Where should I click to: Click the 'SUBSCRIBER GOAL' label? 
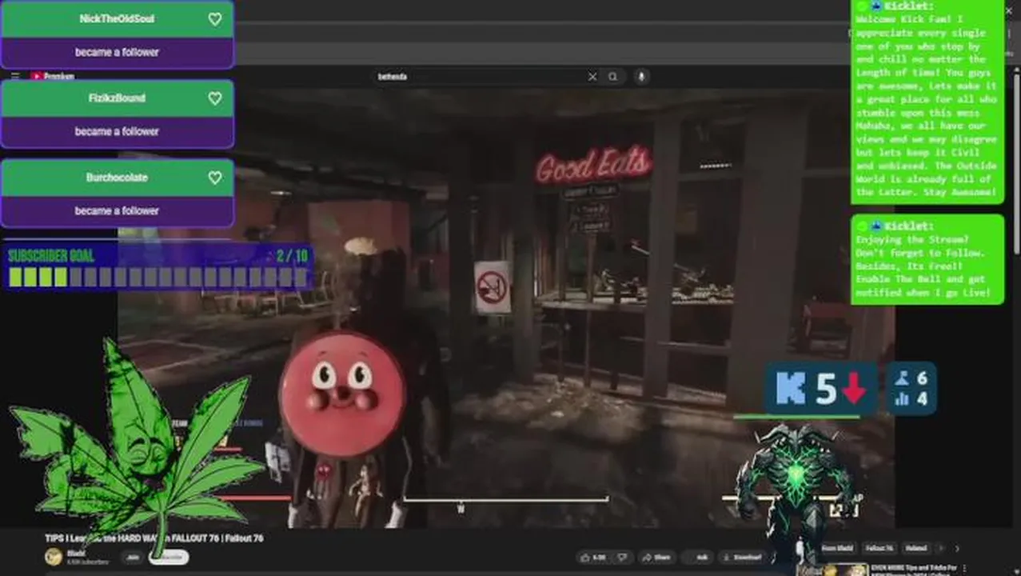point(51,256)
